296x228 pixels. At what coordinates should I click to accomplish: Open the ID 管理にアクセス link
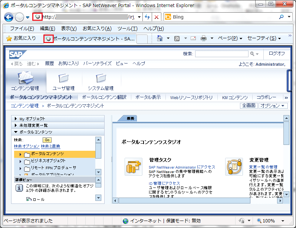(x=164, y=183)
